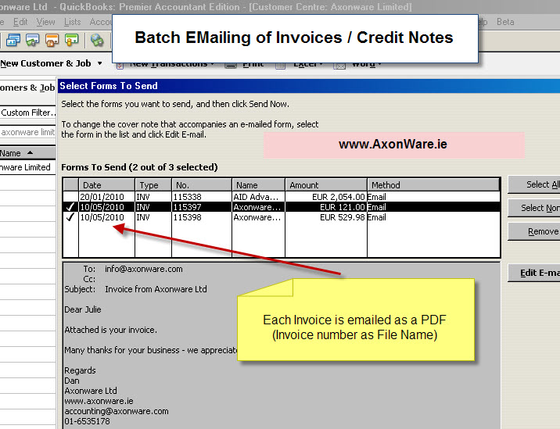Click the No. column header
This screenshot has width=560, height=429.
click(202, 185)
